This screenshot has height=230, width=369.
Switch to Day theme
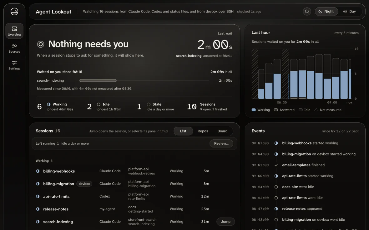(350, 12)
